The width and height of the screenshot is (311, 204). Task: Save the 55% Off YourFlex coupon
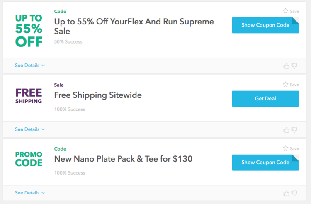[x=291, y=11]
